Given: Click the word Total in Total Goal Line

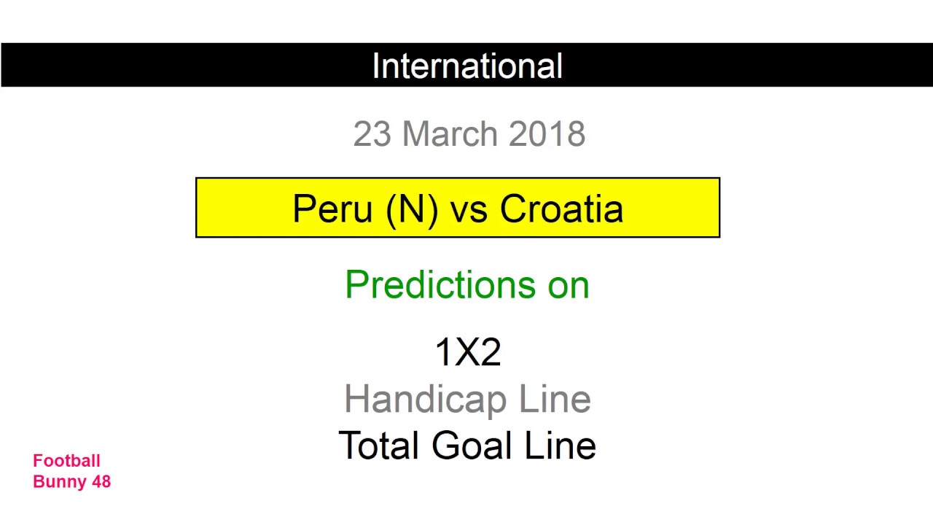Looking at the screenshot, I should click(379, 446).
